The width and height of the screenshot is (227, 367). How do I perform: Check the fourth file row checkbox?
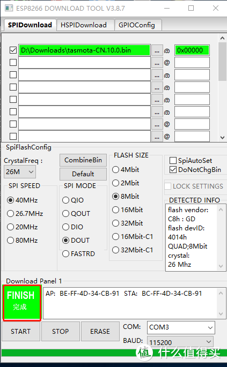point(13,87)
